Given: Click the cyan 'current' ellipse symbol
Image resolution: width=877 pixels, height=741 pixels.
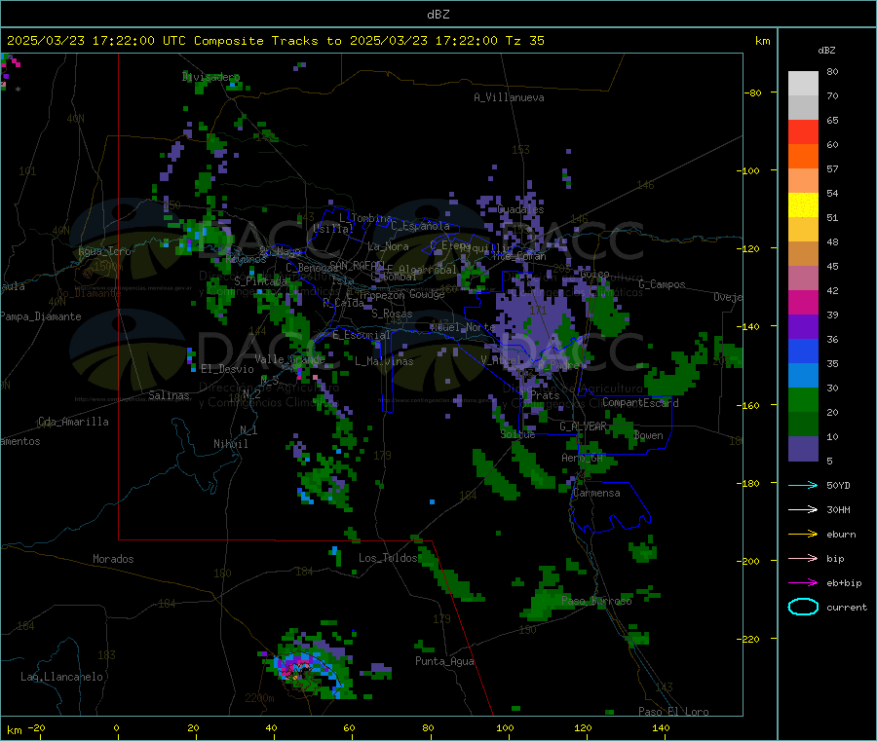Looking at the screenshot, I should point(803,607).
